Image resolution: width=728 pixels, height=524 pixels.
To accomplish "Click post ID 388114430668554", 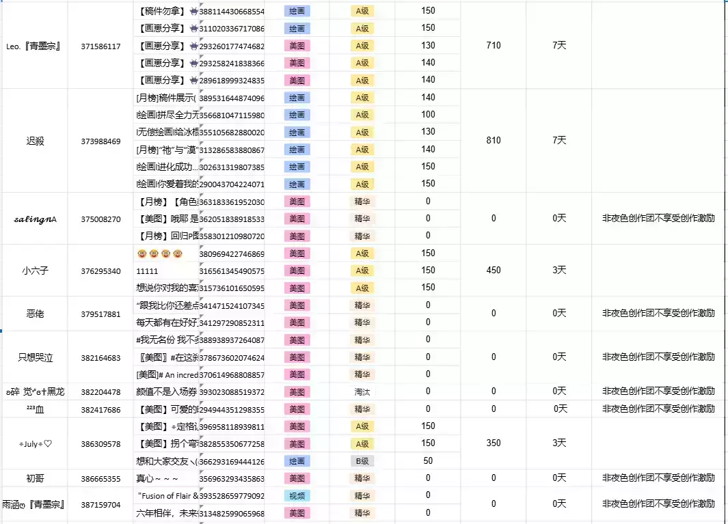I will tap(232, 12).
